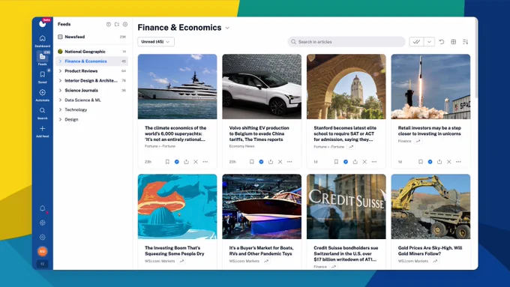Share the Volvo EV article
510x287 pixels.
271,162
